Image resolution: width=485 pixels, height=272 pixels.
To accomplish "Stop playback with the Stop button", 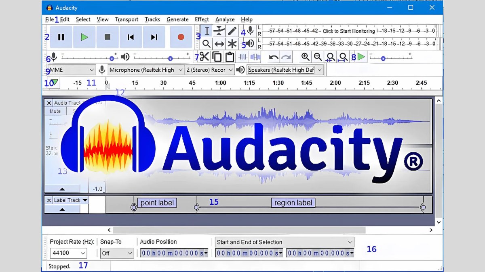I will pos(108,37).
